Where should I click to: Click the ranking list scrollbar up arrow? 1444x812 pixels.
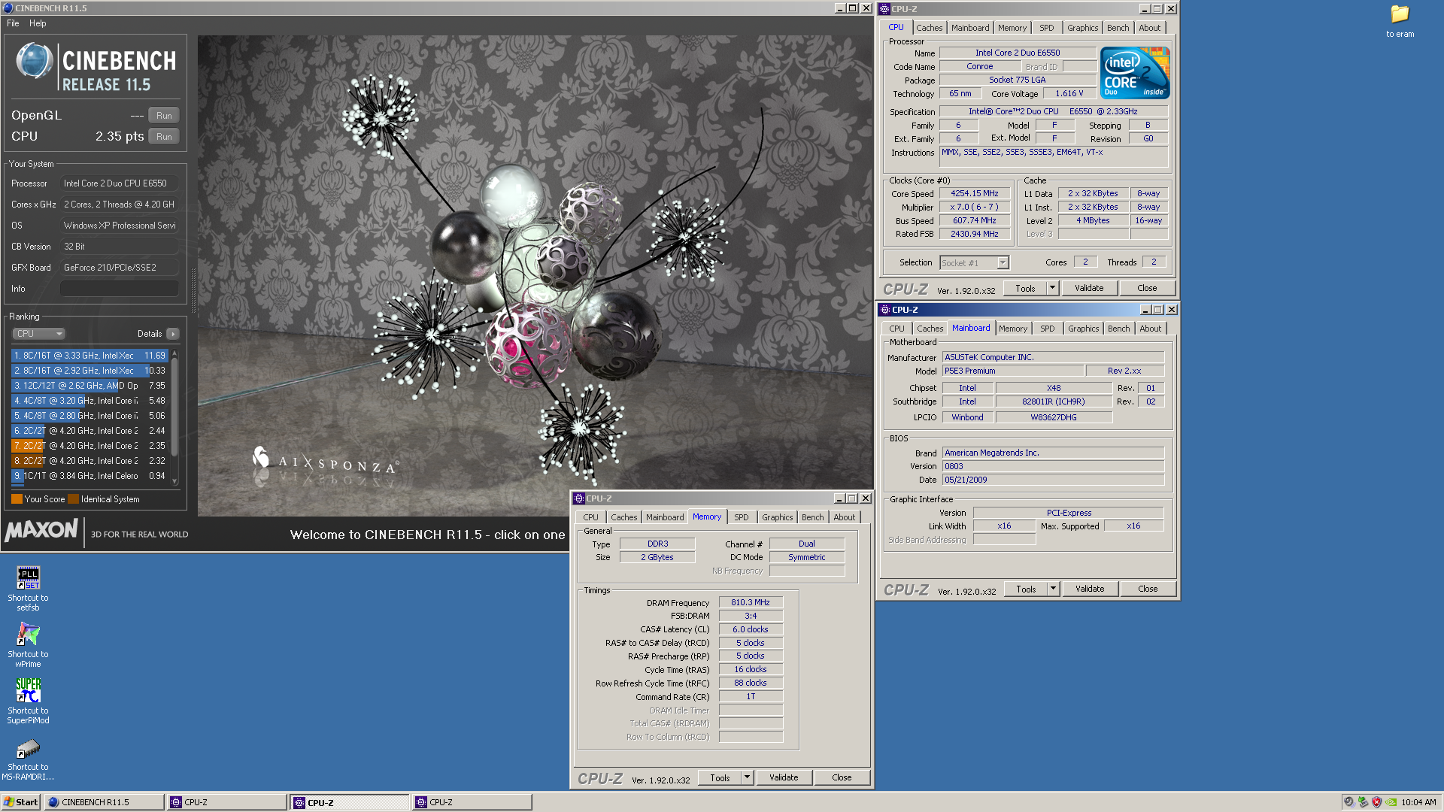pyautogui.click(x=174, y=353)
